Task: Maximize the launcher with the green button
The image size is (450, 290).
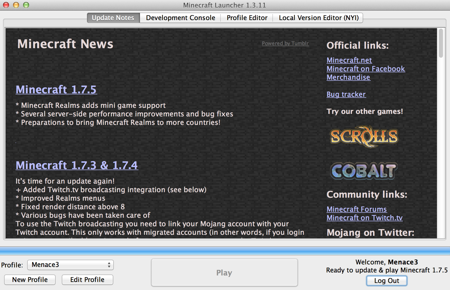Action: click(26, 5)
